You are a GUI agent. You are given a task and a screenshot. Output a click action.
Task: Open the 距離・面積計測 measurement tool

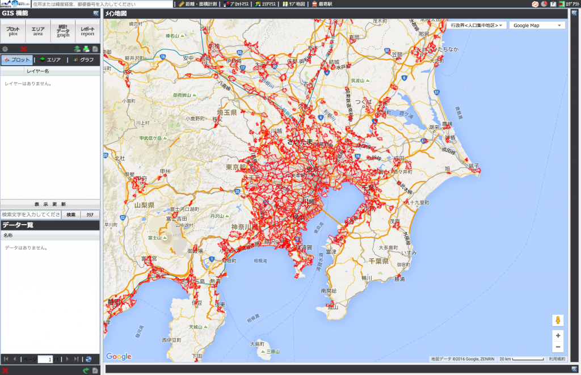coord(197,4)
